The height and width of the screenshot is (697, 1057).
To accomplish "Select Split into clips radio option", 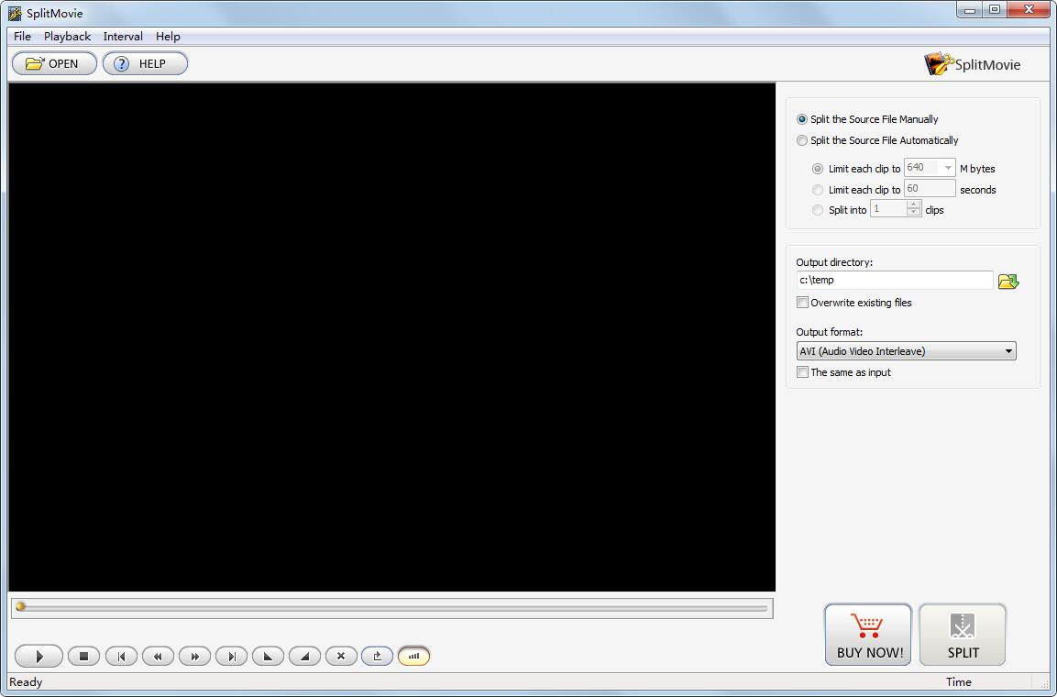I will (818, 210).
